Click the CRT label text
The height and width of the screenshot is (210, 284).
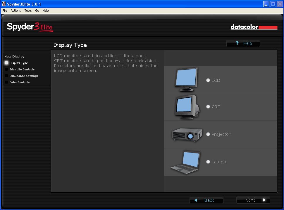tap(216, 107)
